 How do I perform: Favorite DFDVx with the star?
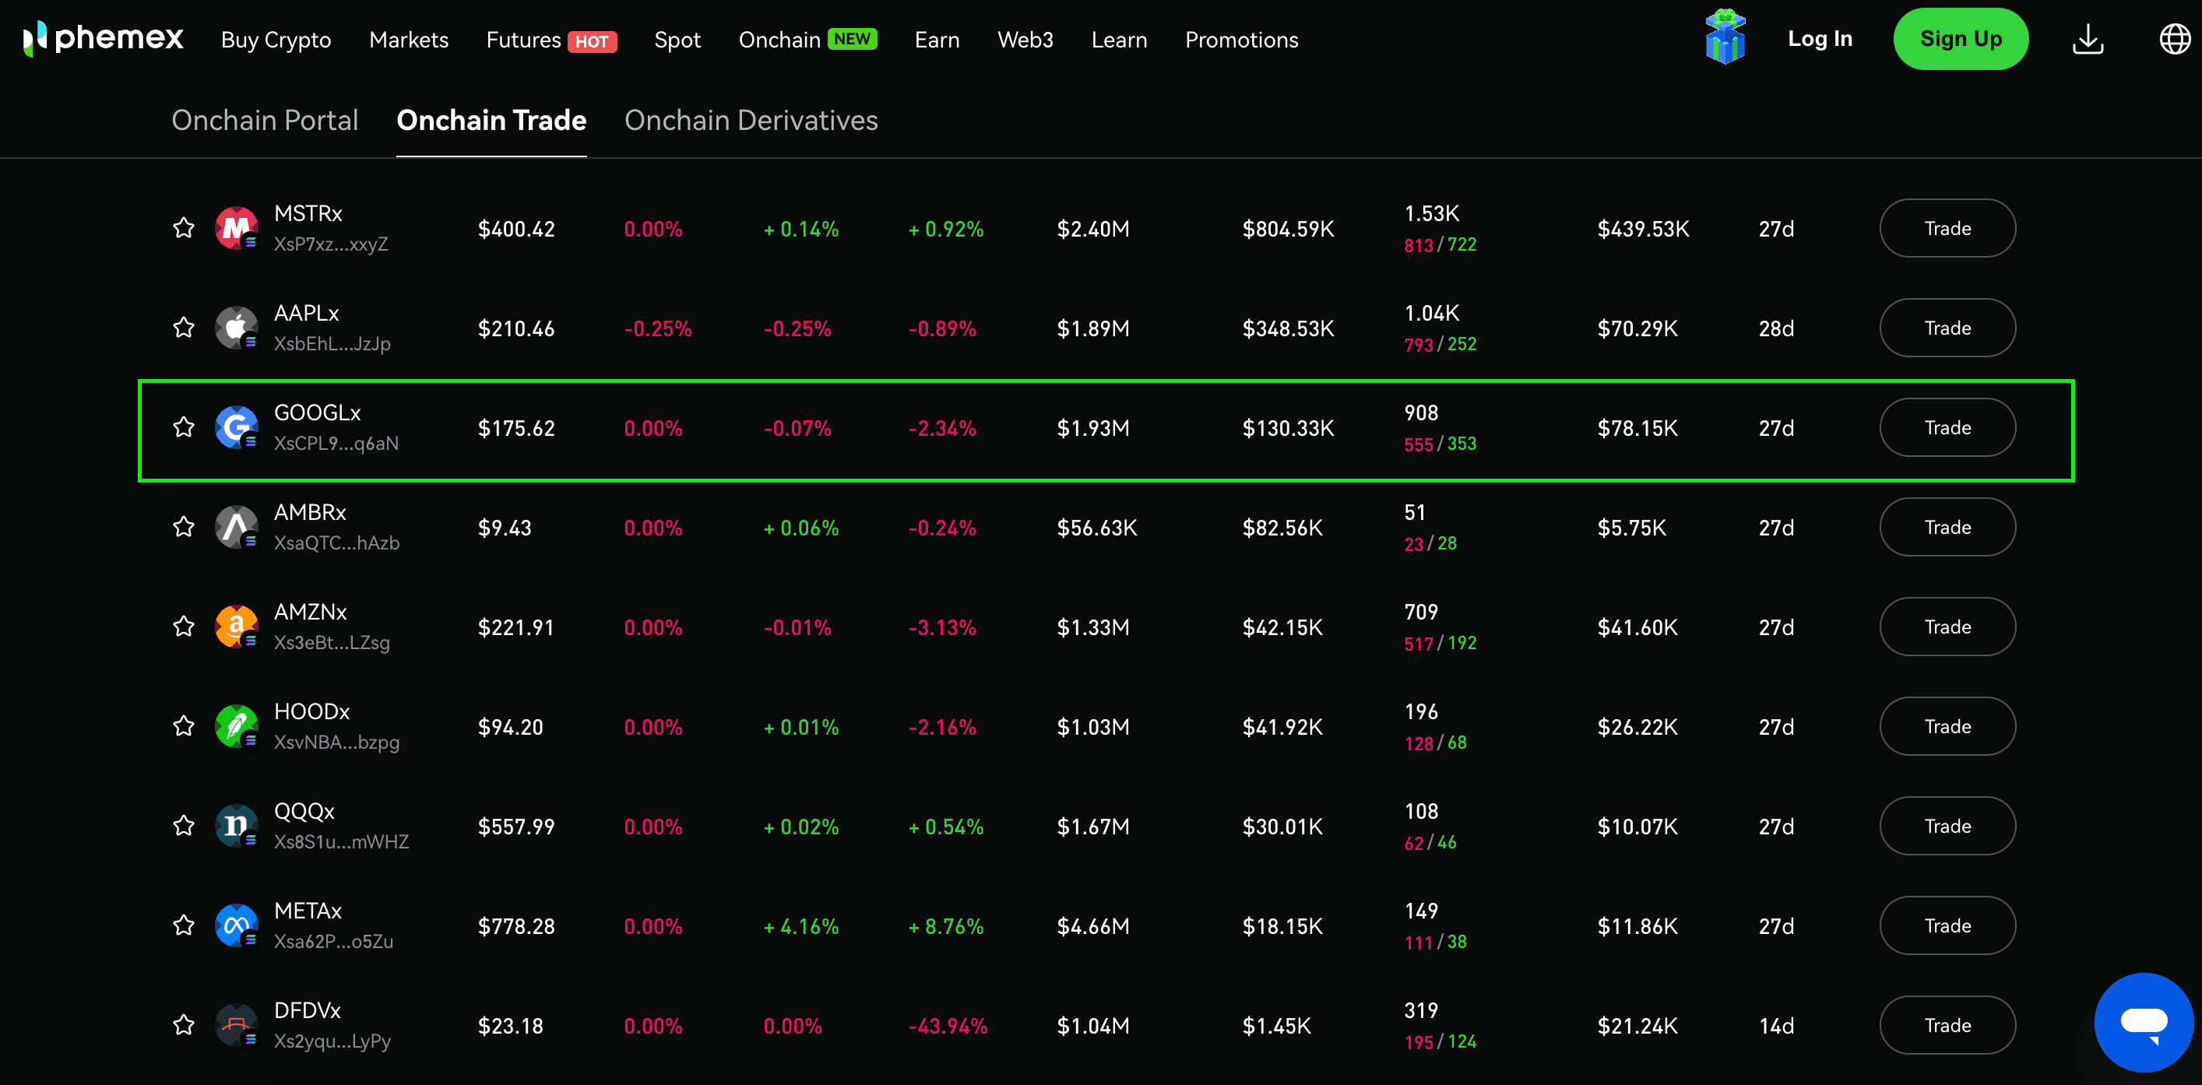(184, 1025)
